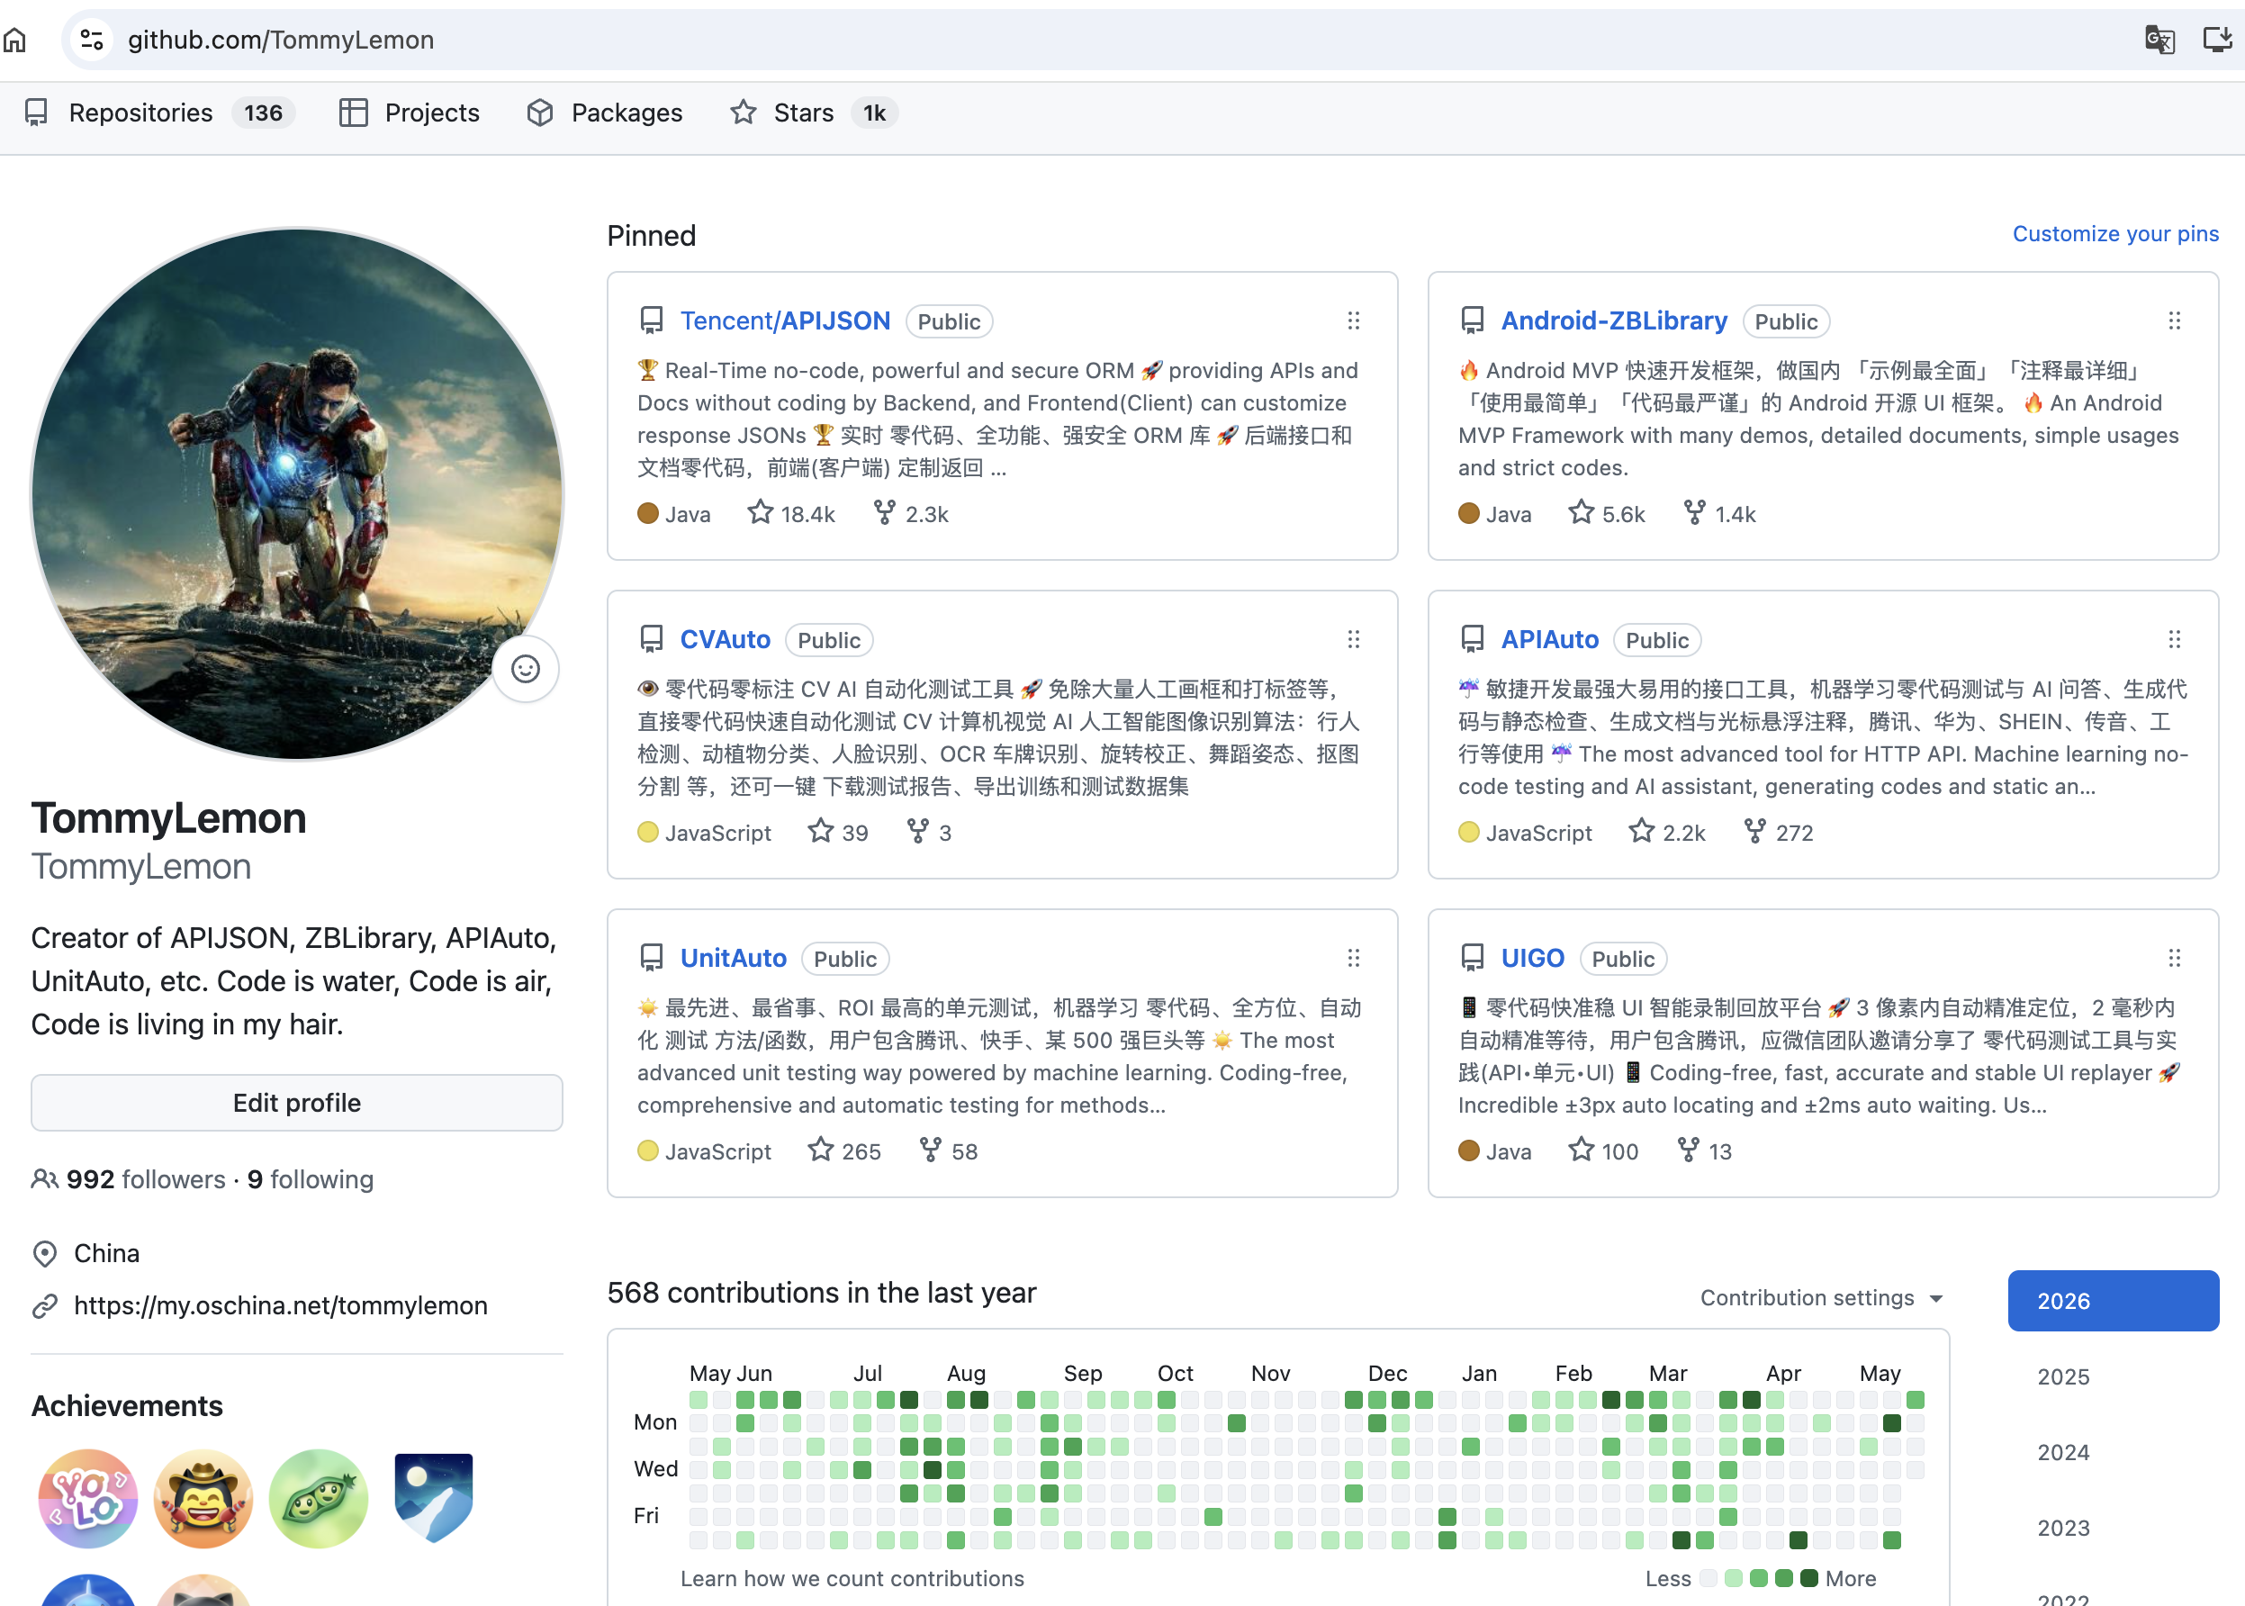
Task: Click the install app icon in address bar
Action: click(2217, 40)
